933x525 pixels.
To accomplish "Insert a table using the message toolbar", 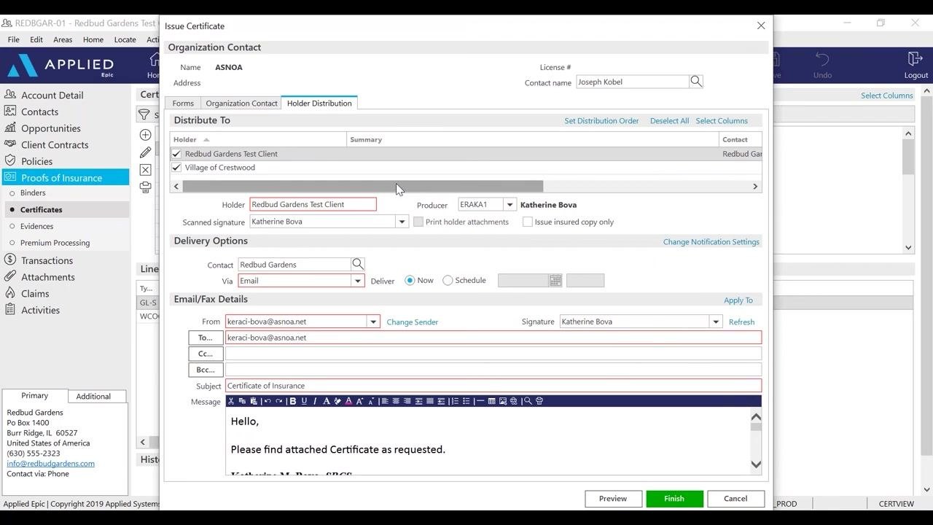I will point(492,401).
